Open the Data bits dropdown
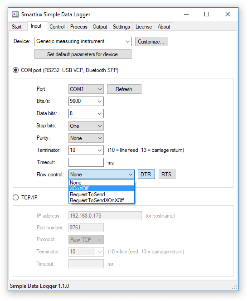 [x=86, y=113]
